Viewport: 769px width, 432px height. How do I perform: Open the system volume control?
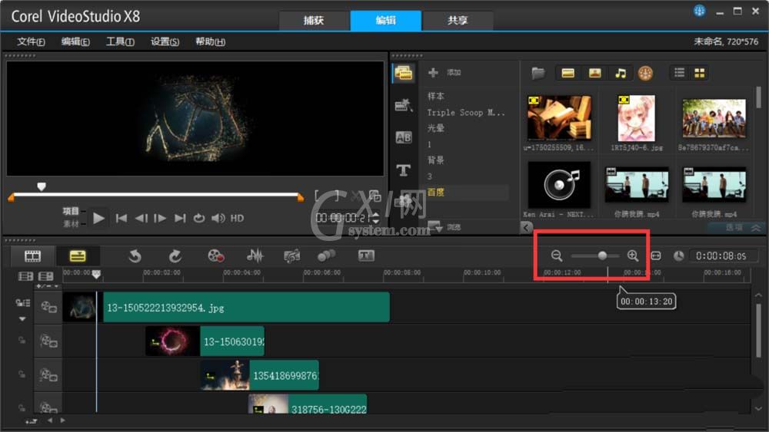[x=218, y=218]
